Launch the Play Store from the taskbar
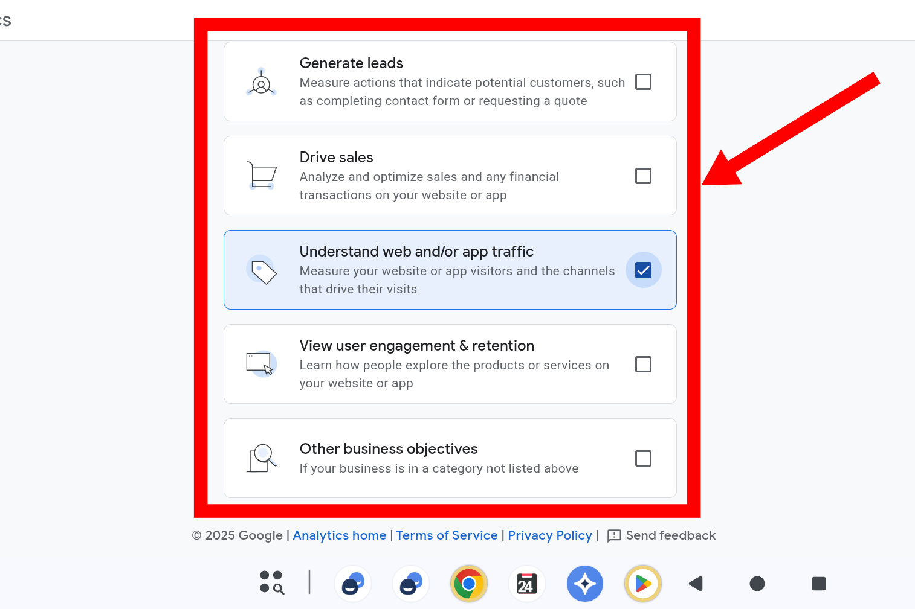Viewport: 915px width, 609px height. pos(643,584)
